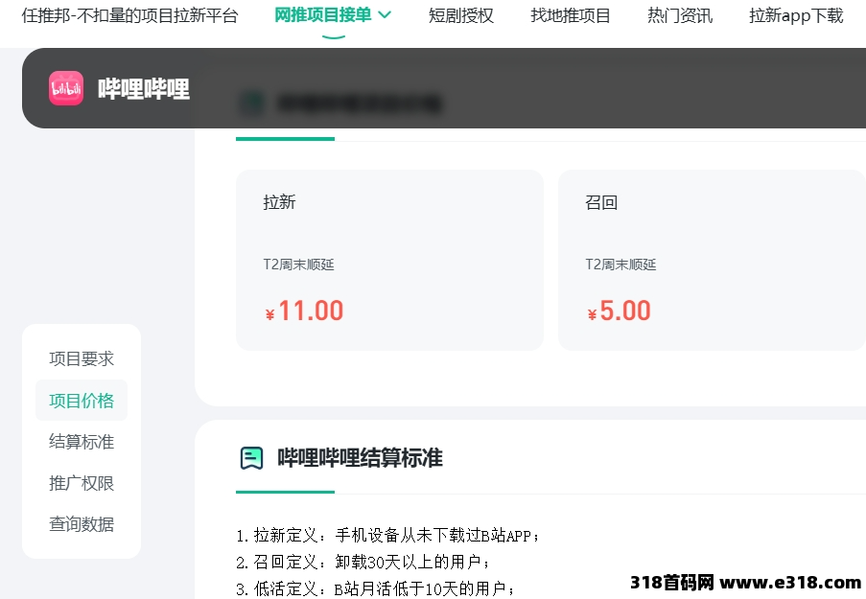The height and width of the screenshot is (599, 866).
Task: Click the ¥11.00 price value
Action: (304, 311)
